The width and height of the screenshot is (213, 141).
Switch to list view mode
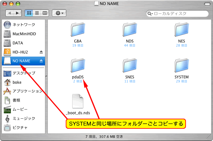pyautogui.click(x=37, y=13)
